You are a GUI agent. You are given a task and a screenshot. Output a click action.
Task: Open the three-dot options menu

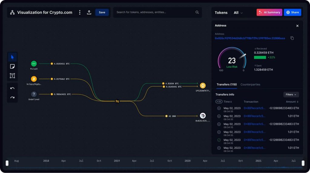80,12
